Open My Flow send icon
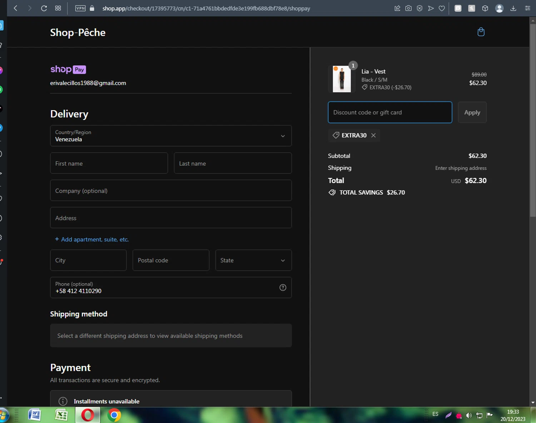The image size is (536, 423). (431, 8)
